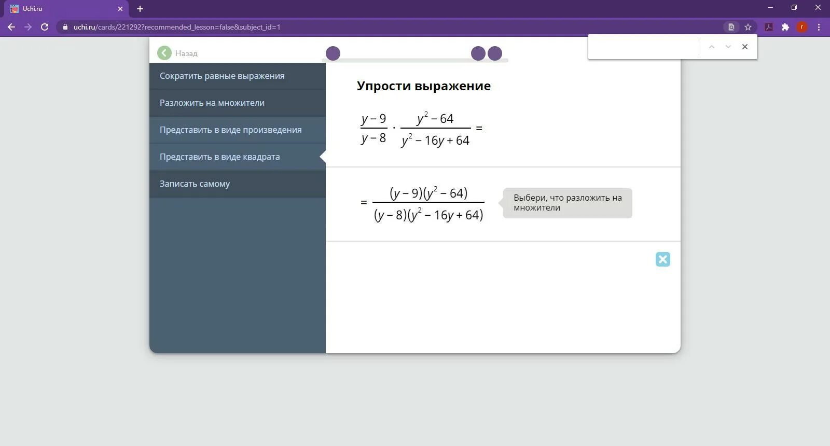Viewport: 830px width, 446px height.
Task: Select denominator factor (y² – 16y + 64)
Action: pyautogui.click(x=446, y=215)
